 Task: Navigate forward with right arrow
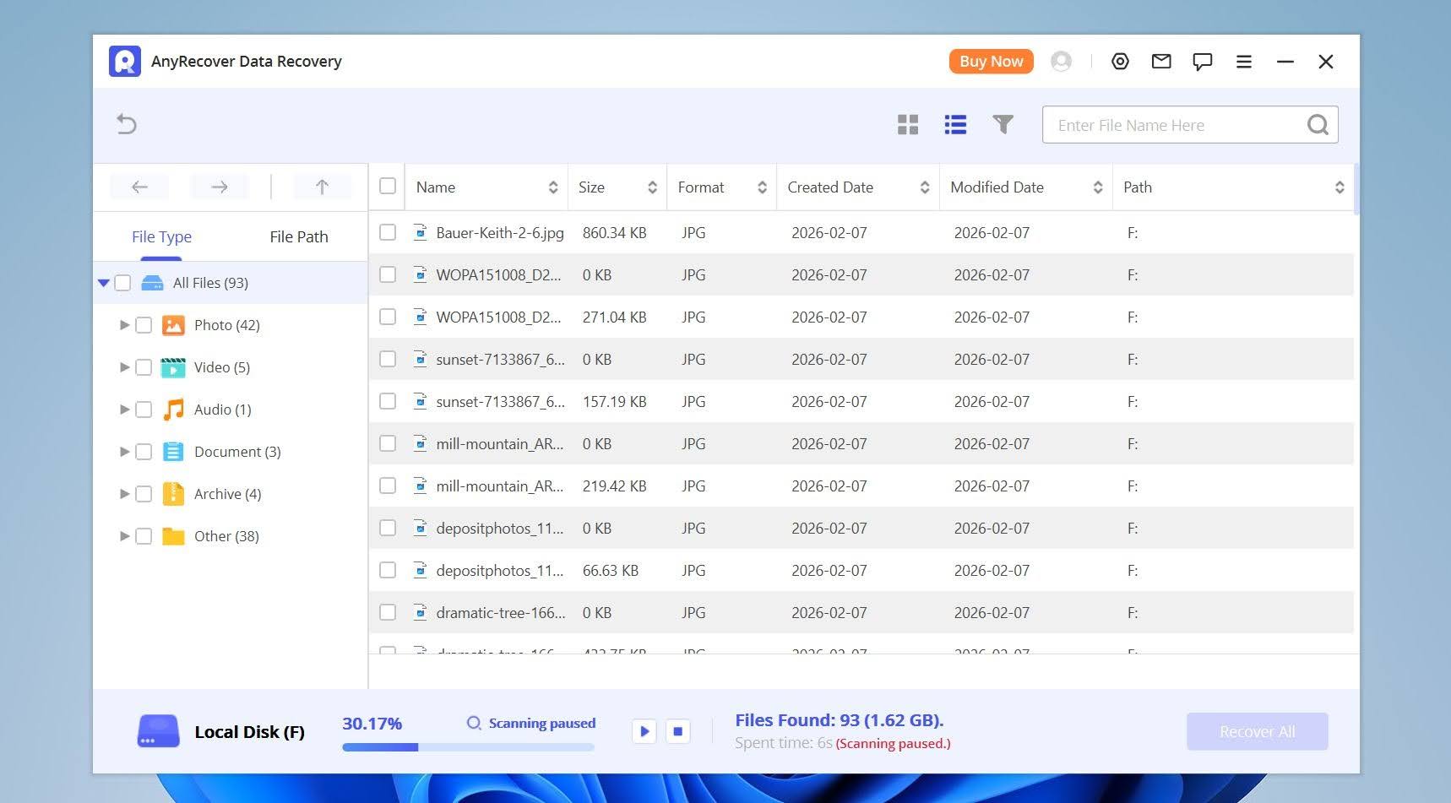click(220, 187)
